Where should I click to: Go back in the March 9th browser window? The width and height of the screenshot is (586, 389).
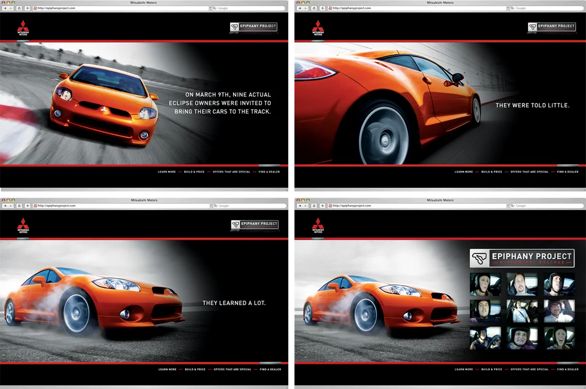5,8
